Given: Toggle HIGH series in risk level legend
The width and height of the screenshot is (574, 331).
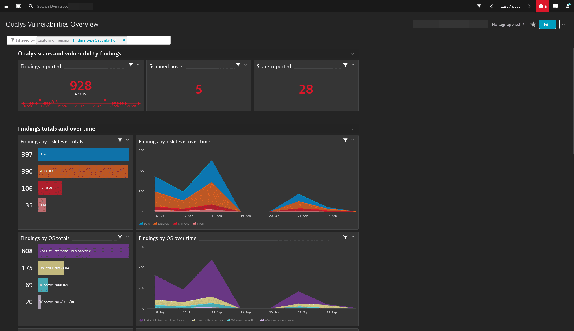Looking at the screenshot, I should tap(198, 224).
